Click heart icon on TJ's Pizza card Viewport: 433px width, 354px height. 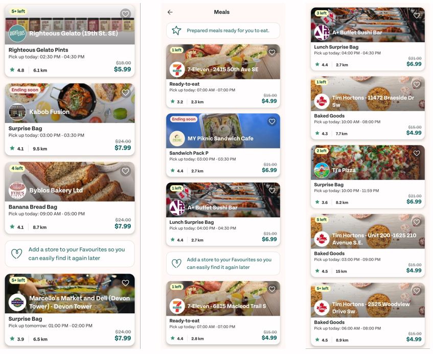pos(417,153)
